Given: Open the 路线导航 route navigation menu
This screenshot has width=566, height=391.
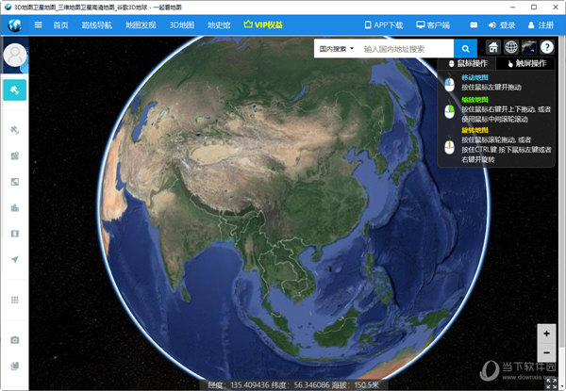Looking at the screenshot, I should pyautogui.click(x=97, y=24).
